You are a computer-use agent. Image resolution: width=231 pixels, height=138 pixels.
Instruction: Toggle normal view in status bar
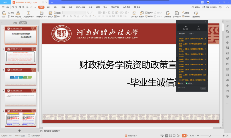pos(167,136)
